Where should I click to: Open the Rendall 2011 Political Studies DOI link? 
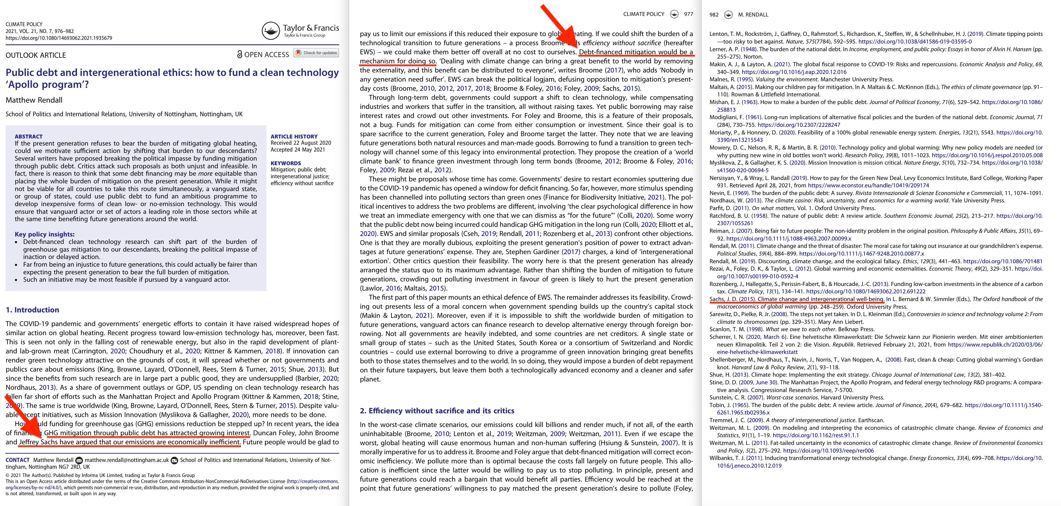pyautogui.click(x=861, y=254)
